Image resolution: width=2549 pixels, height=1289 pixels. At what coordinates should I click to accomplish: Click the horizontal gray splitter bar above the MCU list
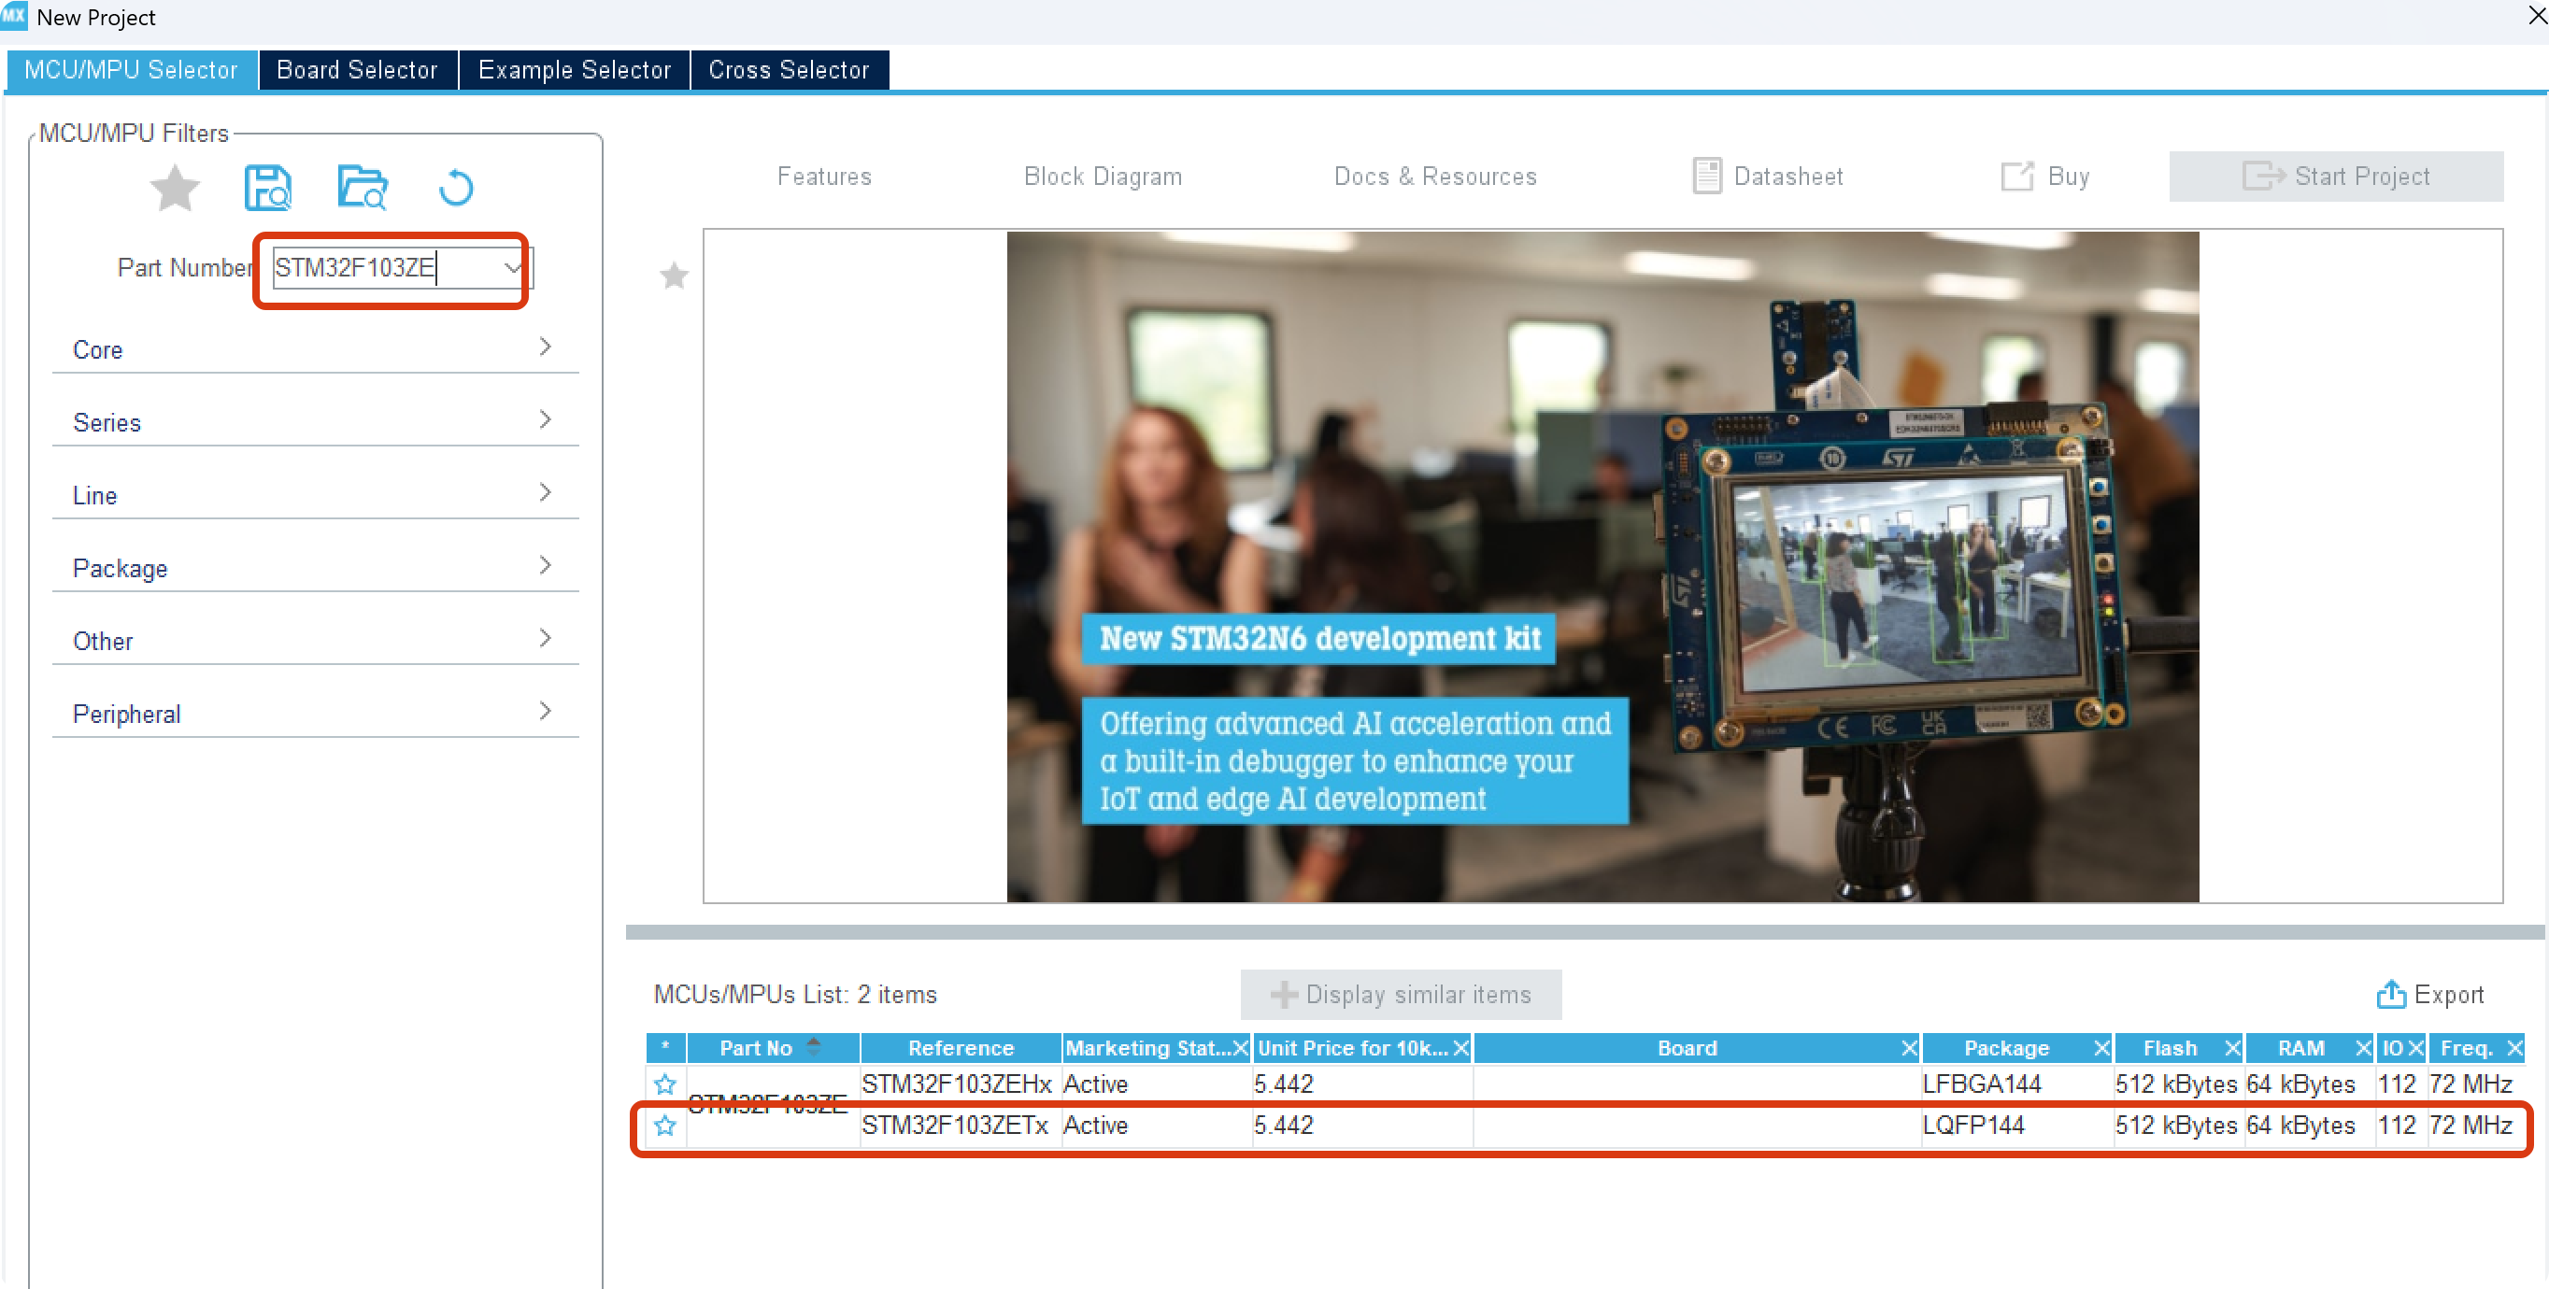[1583, 932]
